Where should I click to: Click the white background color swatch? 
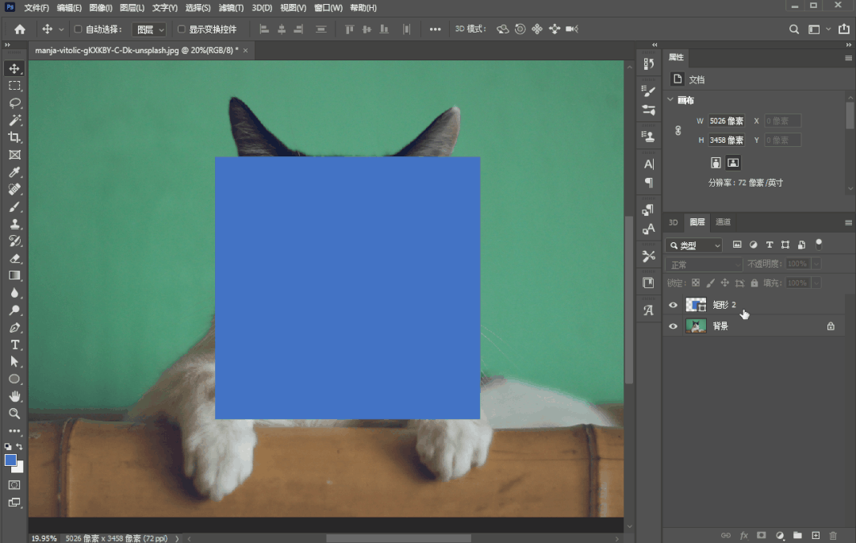click(x=20, y=468)
